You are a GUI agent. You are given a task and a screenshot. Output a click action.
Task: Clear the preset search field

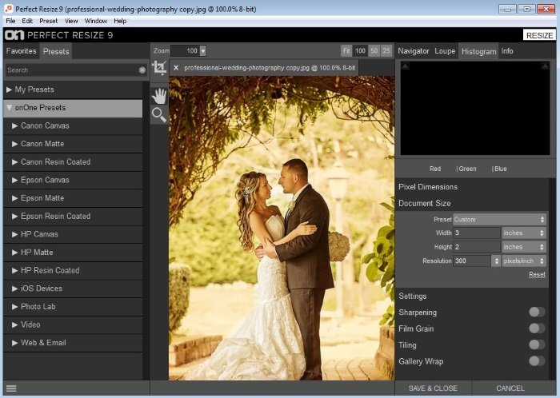pos(142,70)
